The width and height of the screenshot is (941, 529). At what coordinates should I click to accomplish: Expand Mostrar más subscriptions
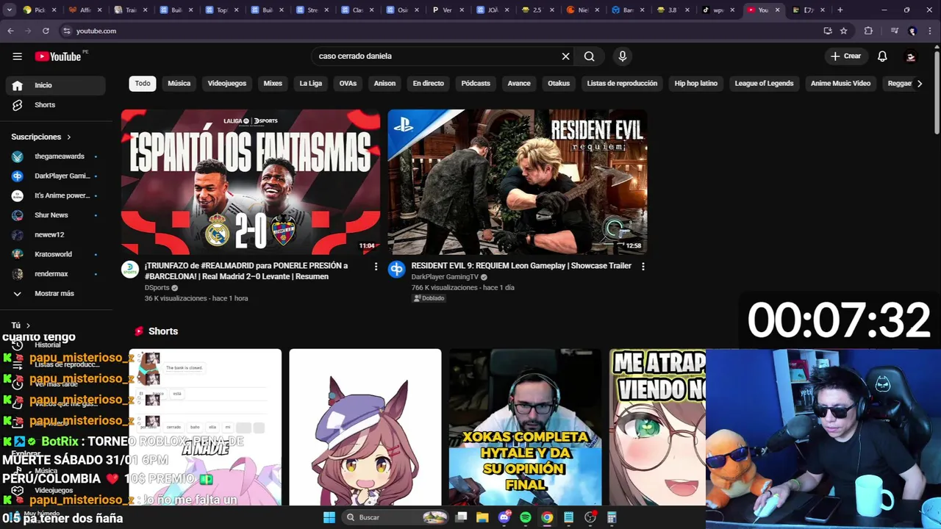(x=56, y=294)
